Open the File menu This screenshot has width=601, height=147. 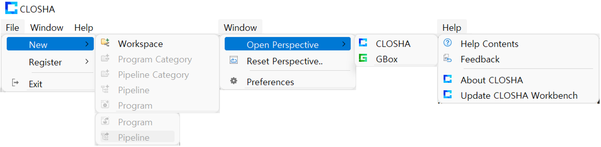pyautogui.click(x=13, y=28)
